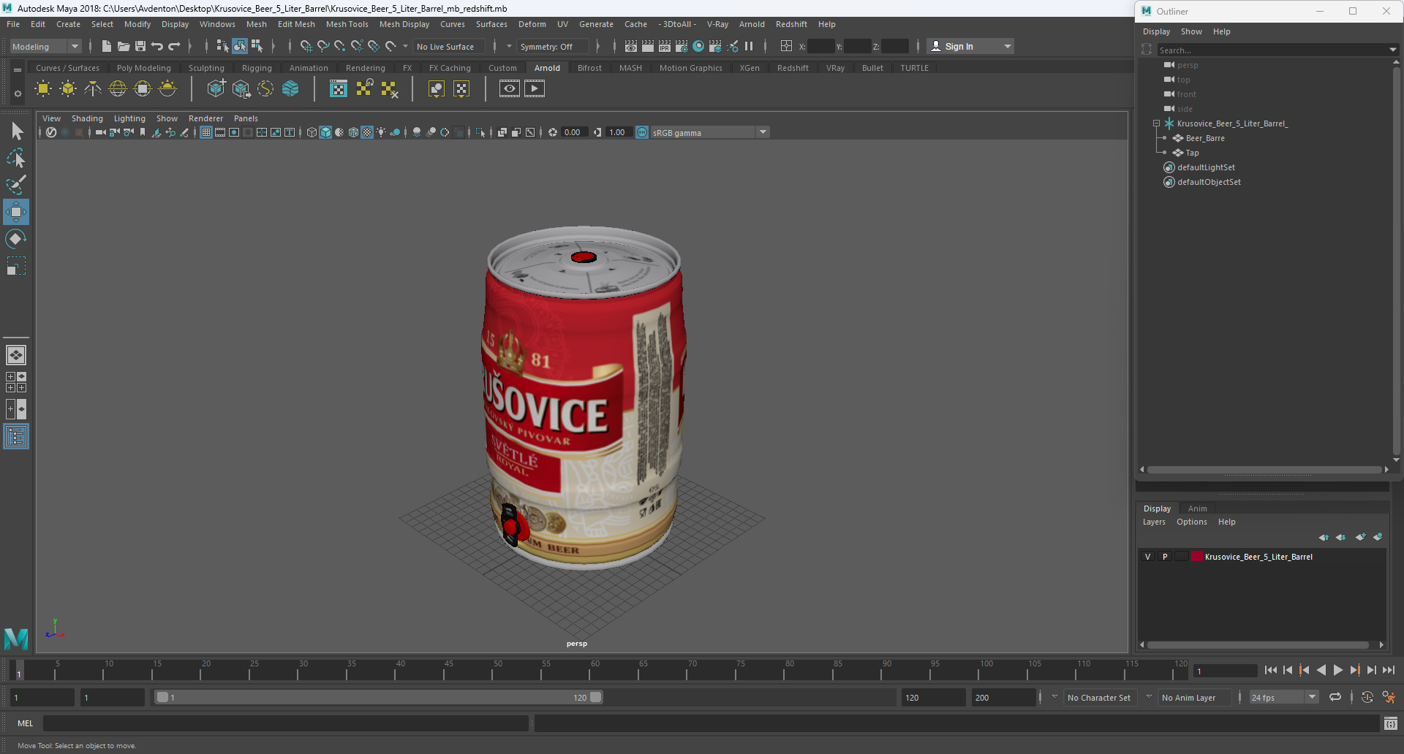
Task: Toggle layer playback P box
Action: tap(1165, 557)
